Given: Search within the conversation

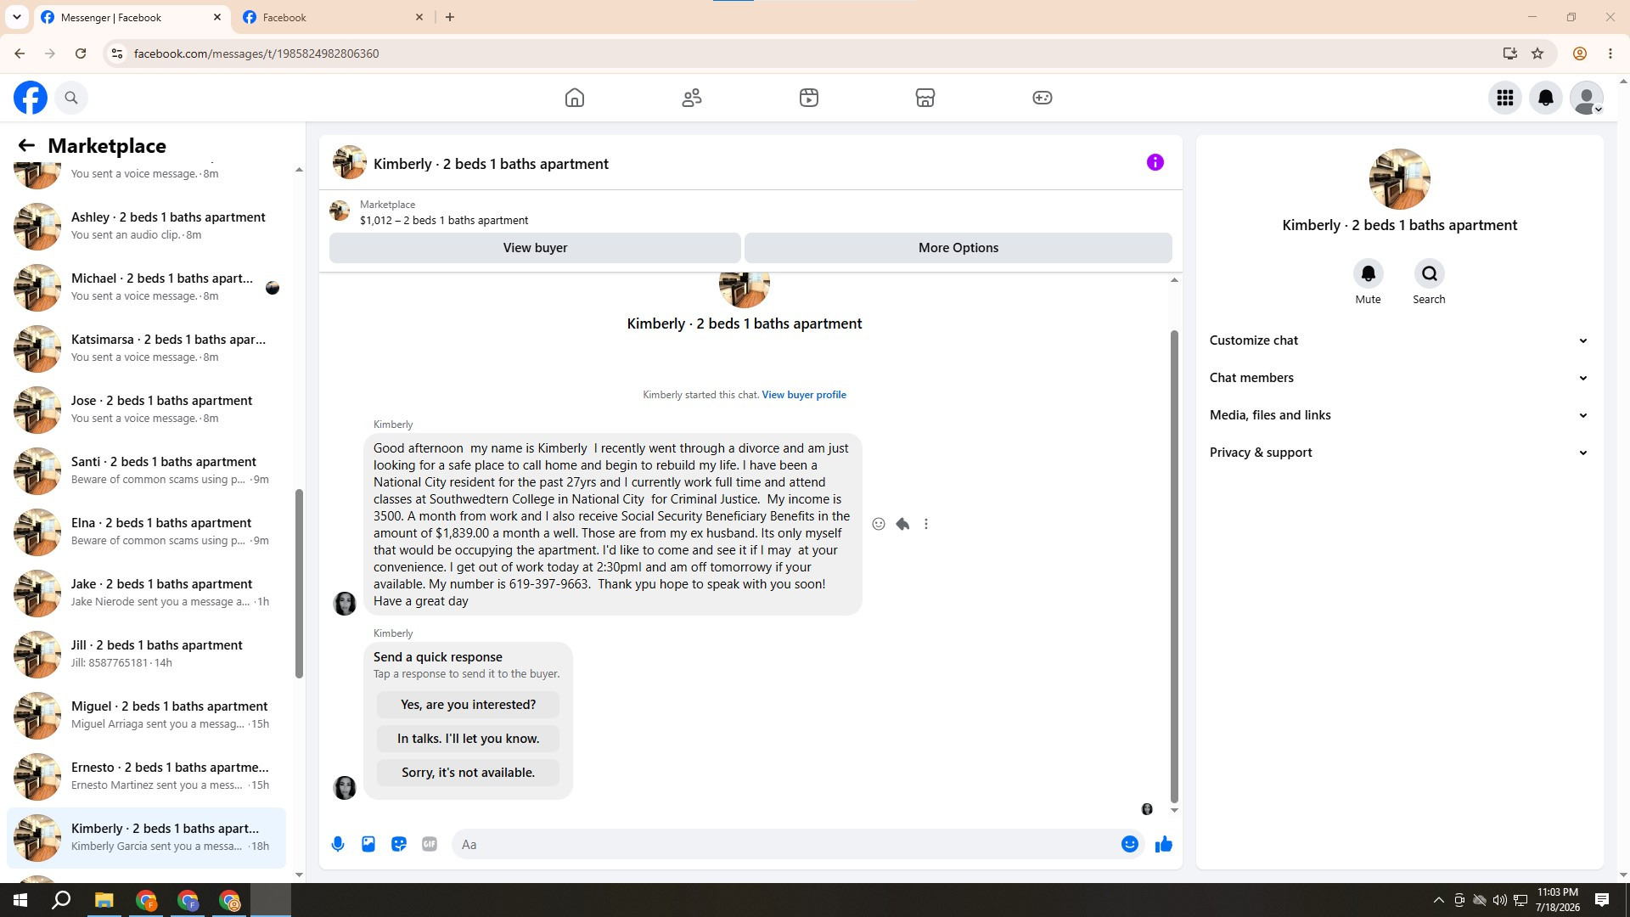Looking at the screenshot, I should click(x=1430, y=273).
